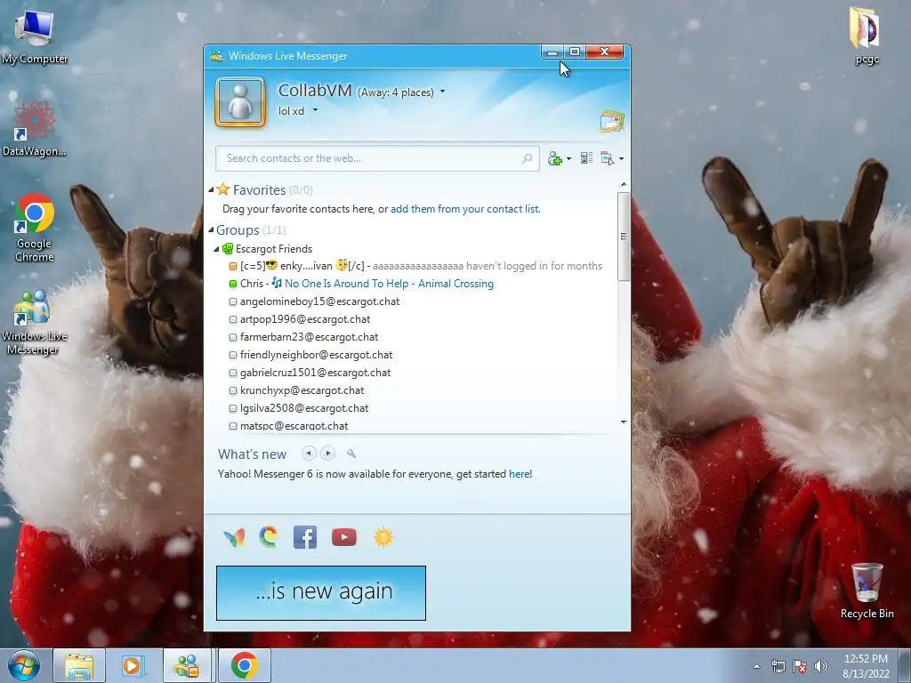Click the Action Center flag tray icon
This screenshot has height=683, width=911.
tap(800, 666)
